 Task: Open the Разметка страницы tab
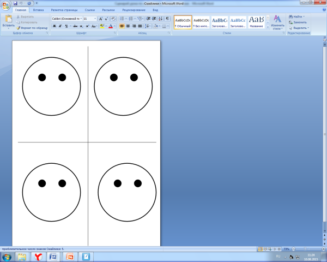click(64, 10)
